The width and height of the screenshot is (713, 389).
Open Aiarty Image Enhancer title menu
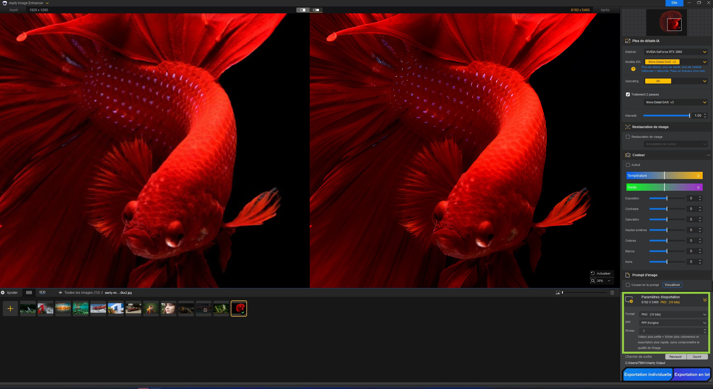(47, 3)
